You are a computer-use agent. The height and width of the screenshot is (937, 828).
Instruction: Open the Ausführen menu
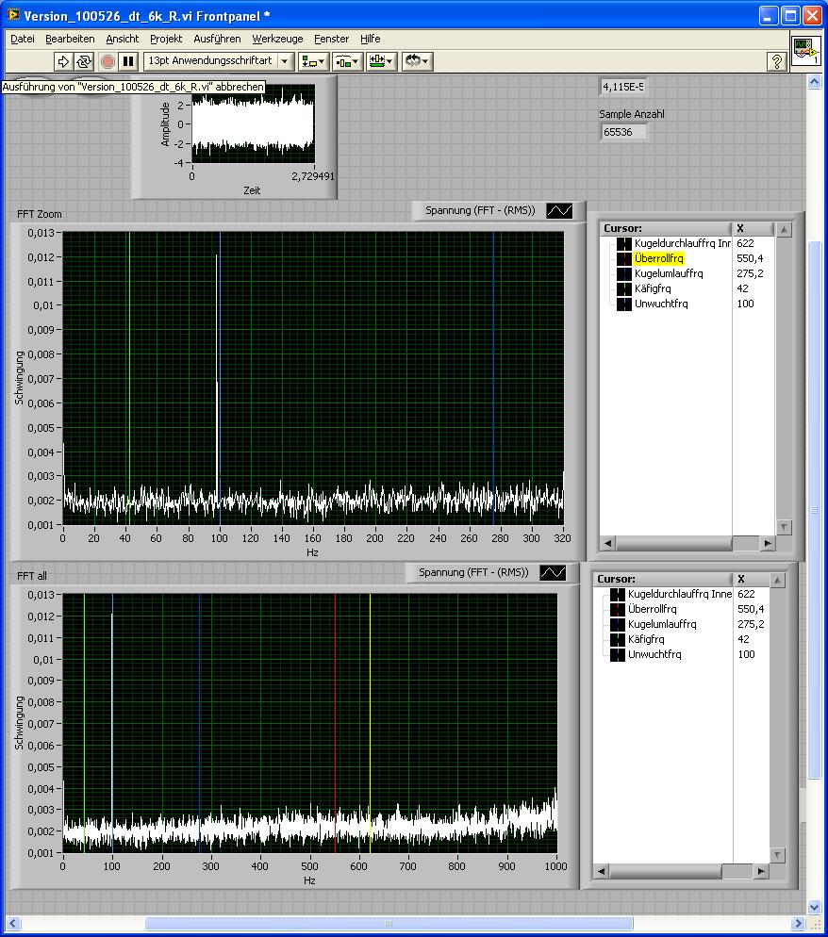(217, 39)
